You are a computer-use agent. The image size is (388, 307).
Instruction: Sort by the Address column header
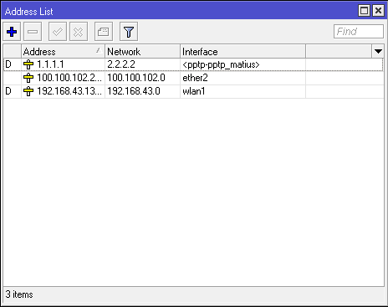[x=63, y=51]
